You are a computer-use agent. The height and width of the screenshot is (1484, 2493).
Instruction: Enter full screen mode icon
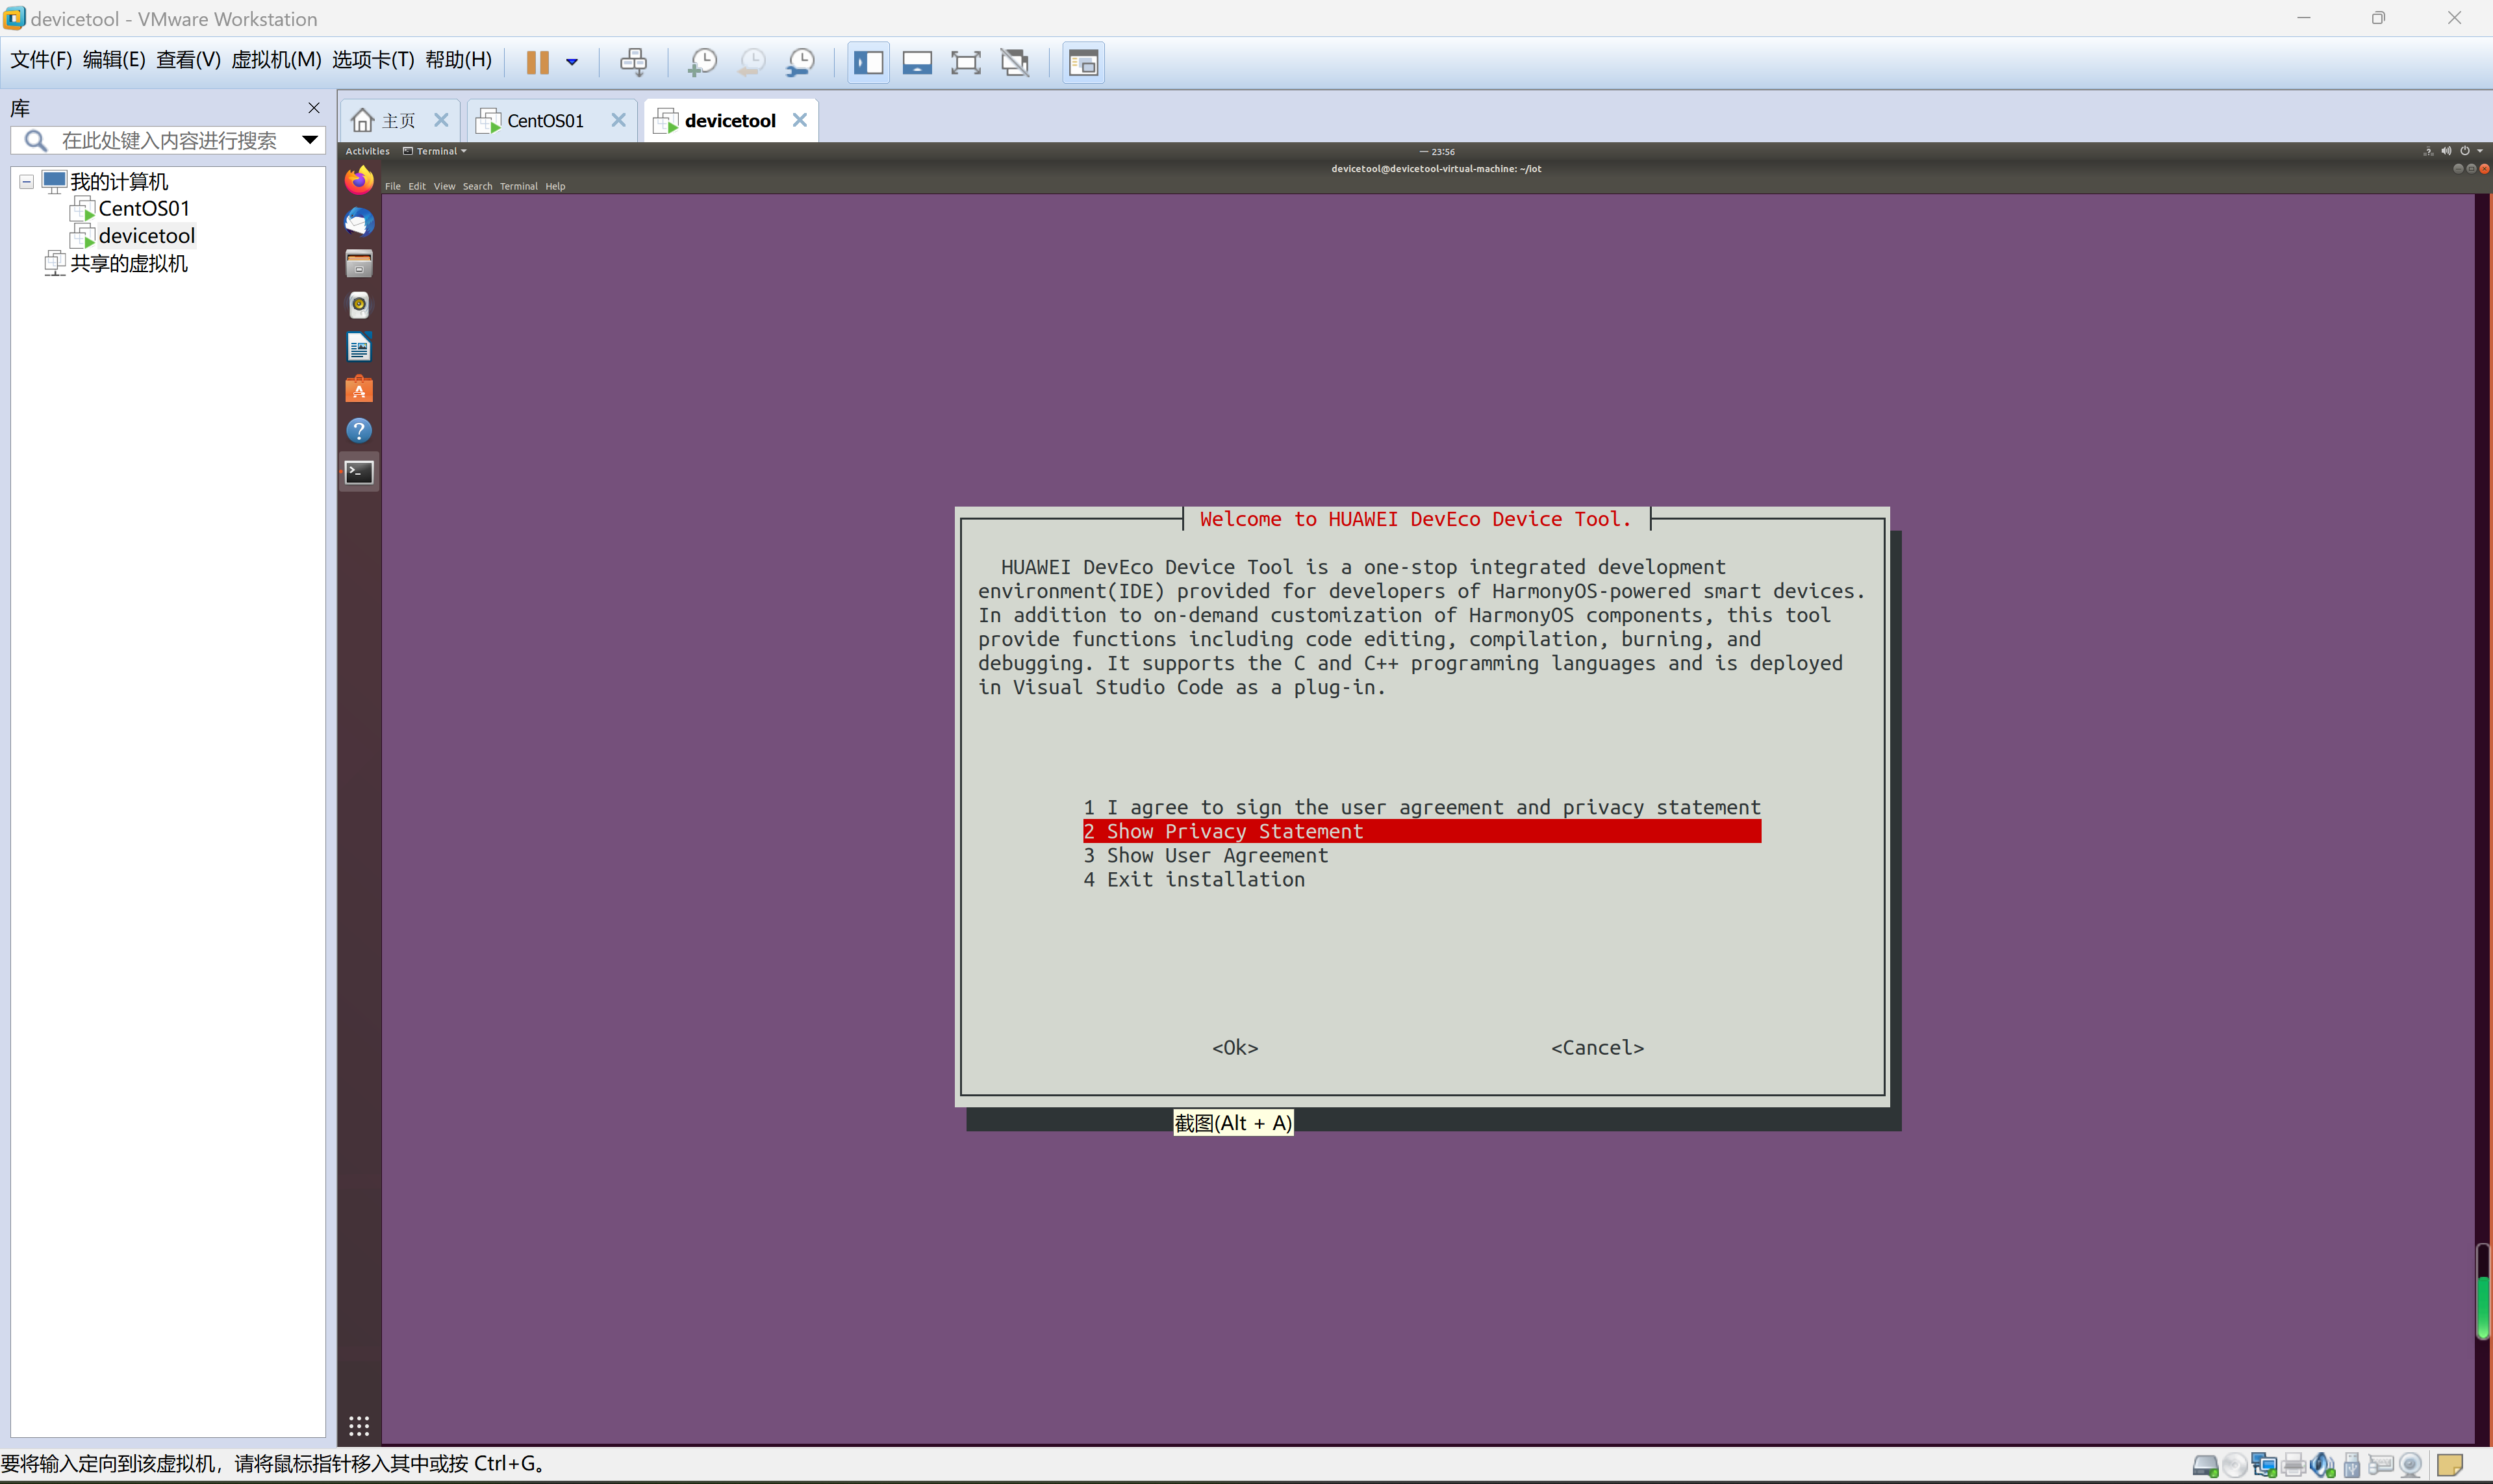click(965, 62)
